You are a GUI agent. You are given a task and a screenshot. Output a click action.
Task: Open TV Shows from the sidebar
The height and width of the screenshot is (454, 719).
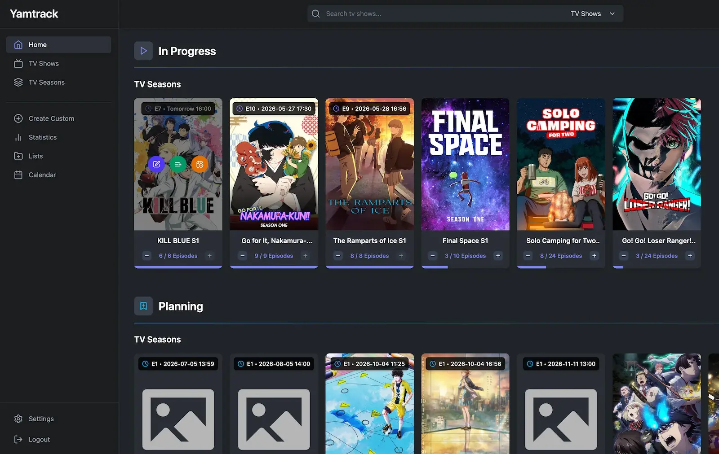(x=58, y=64)
